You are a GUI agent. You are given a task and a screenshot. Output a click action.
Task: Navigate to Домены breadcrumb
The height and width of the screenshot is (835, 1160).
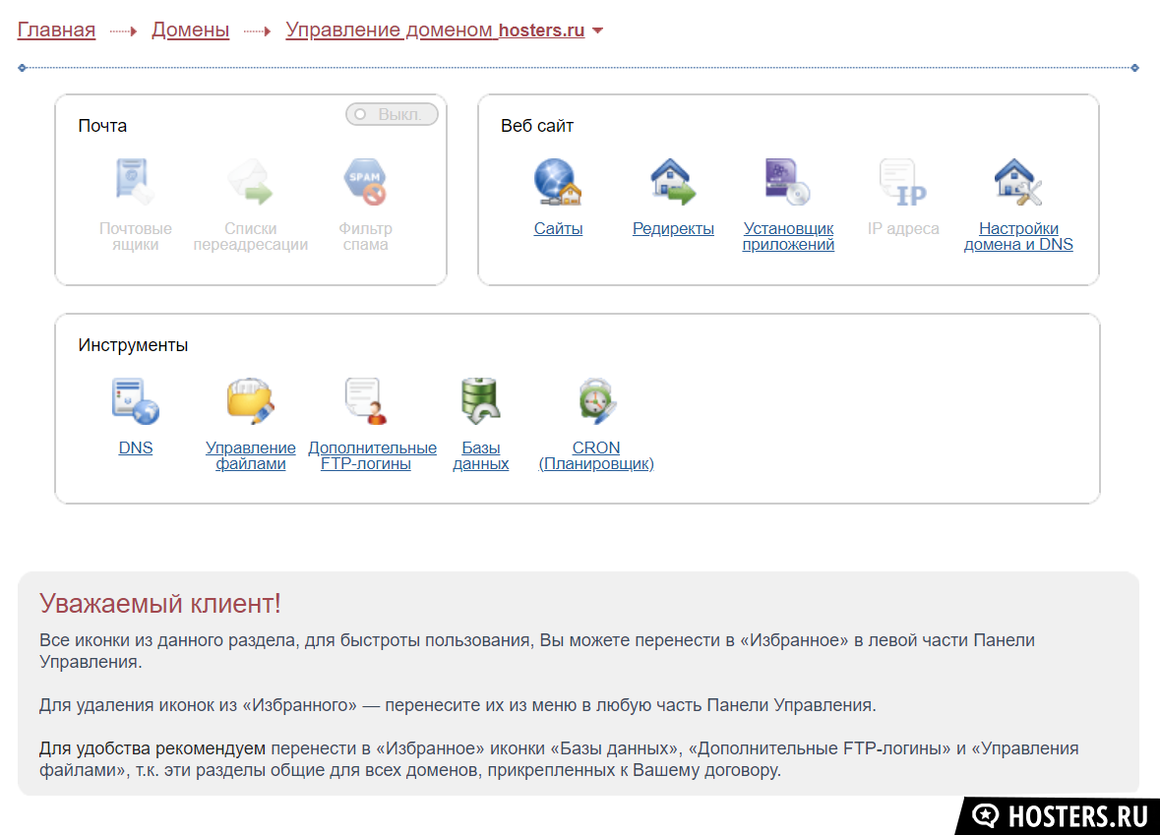click(190, 30)
